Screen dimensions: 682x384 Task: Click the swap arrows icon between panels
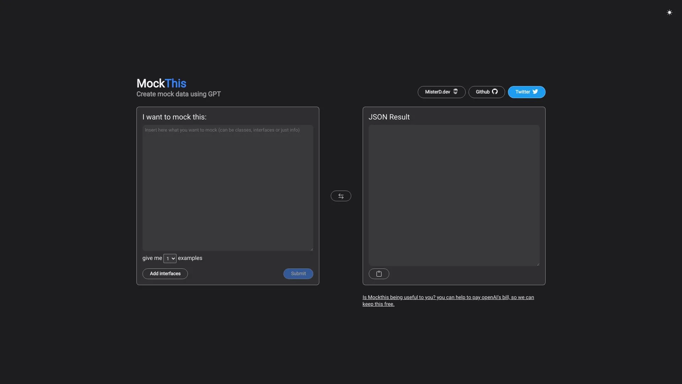341,196
